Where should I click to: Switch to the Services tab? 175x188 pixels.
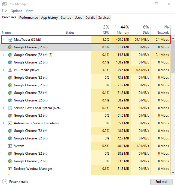pos(104,18)
